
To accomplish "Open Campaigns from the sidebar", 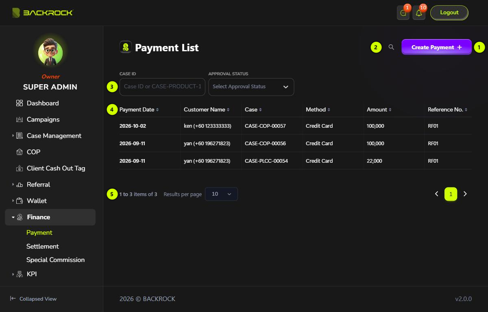I will tap(43, 120).
